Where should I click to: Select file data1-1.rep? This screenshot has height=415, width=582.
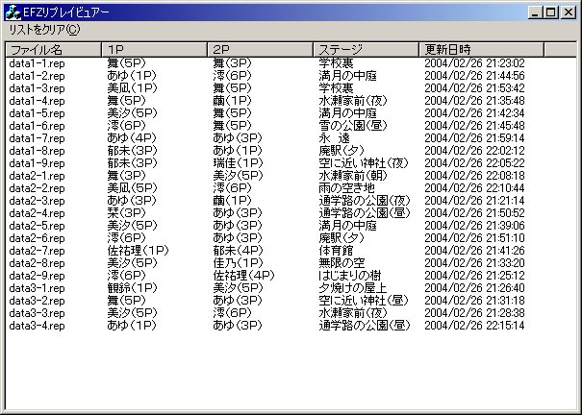pyautogui.click(x=37, y=63)
